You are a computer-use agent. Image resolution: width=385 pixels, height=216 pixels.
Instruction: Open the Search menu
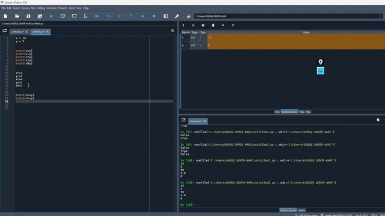[x=16, y=8]
